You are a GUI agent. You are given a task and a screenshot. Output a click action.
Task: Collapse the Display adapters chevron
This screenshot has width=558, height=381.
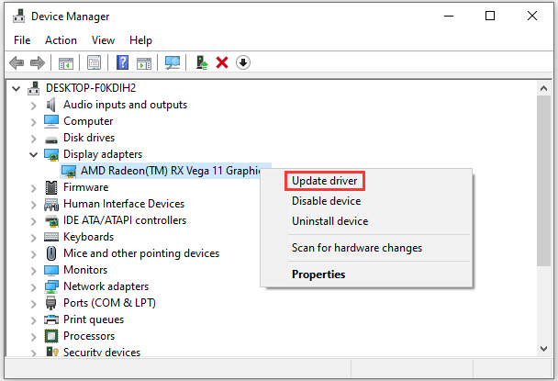33,154
